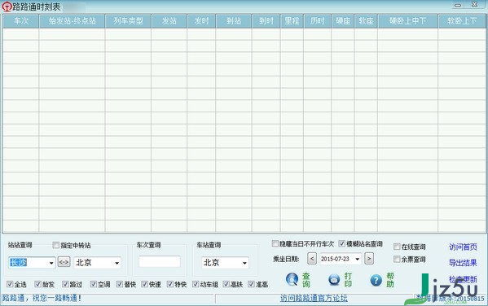488x306 pixels.
Task: Uncheck the 高铁 filter
Action: [226, 284]
